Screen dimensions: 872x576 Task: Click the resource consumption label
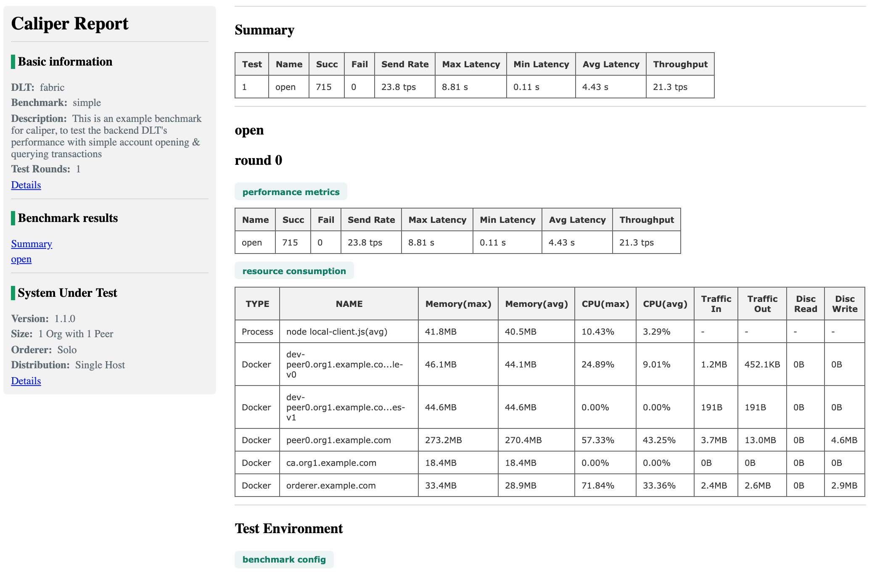point(294,271)
